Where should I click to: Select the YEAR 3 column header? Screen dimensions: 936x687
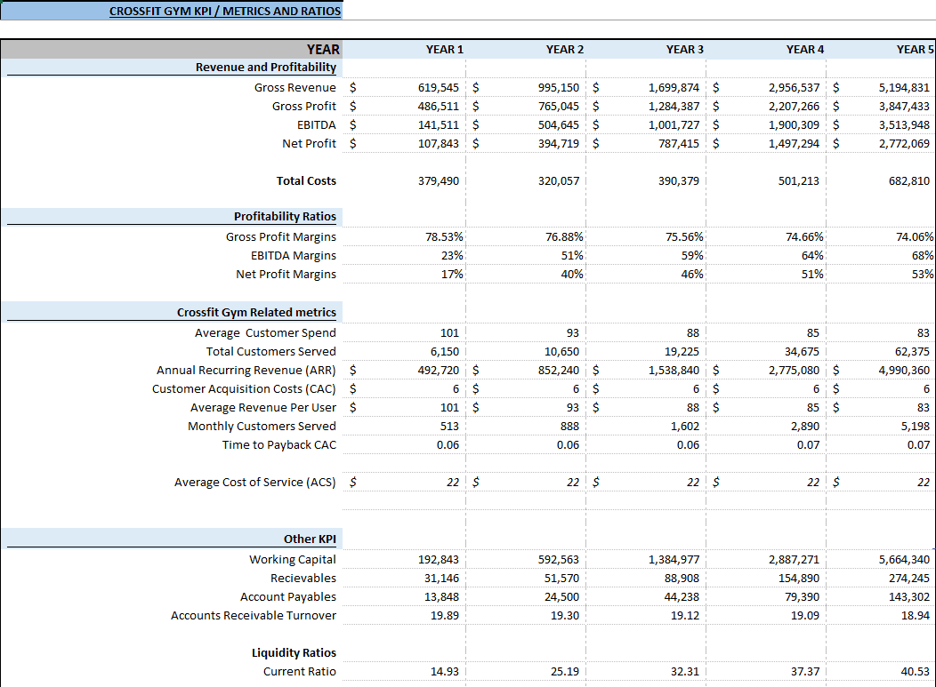click(685, 50)
